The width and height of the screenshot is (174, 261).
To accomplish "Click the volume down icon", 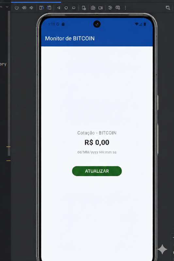I will coord(31,8).
